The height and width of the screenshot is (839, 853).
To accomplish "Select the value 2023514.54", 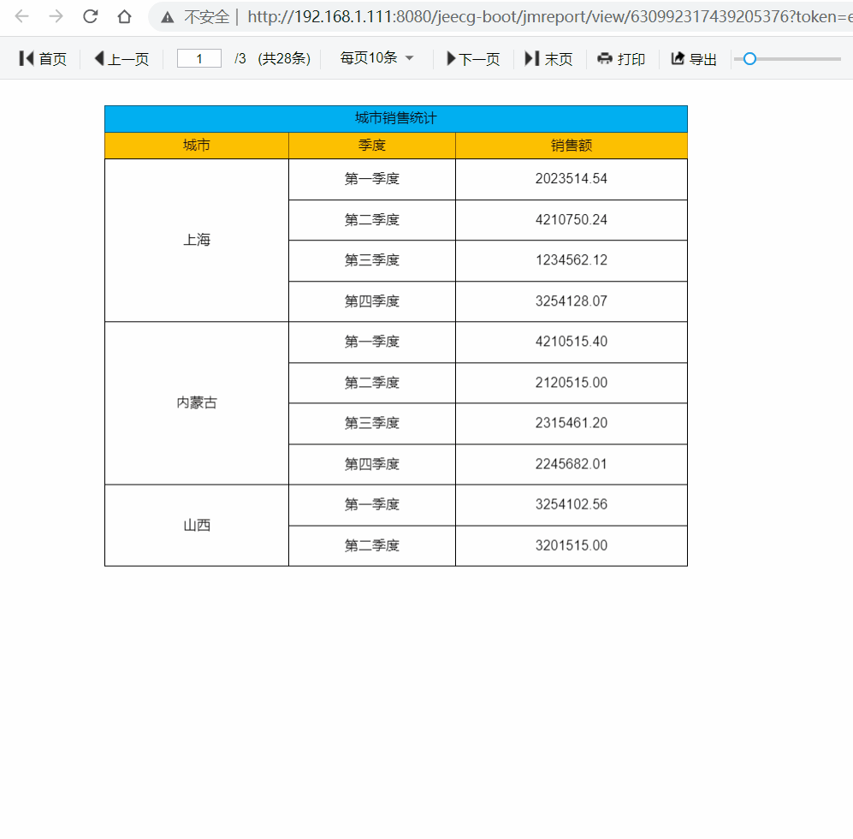I will (572, 179).
